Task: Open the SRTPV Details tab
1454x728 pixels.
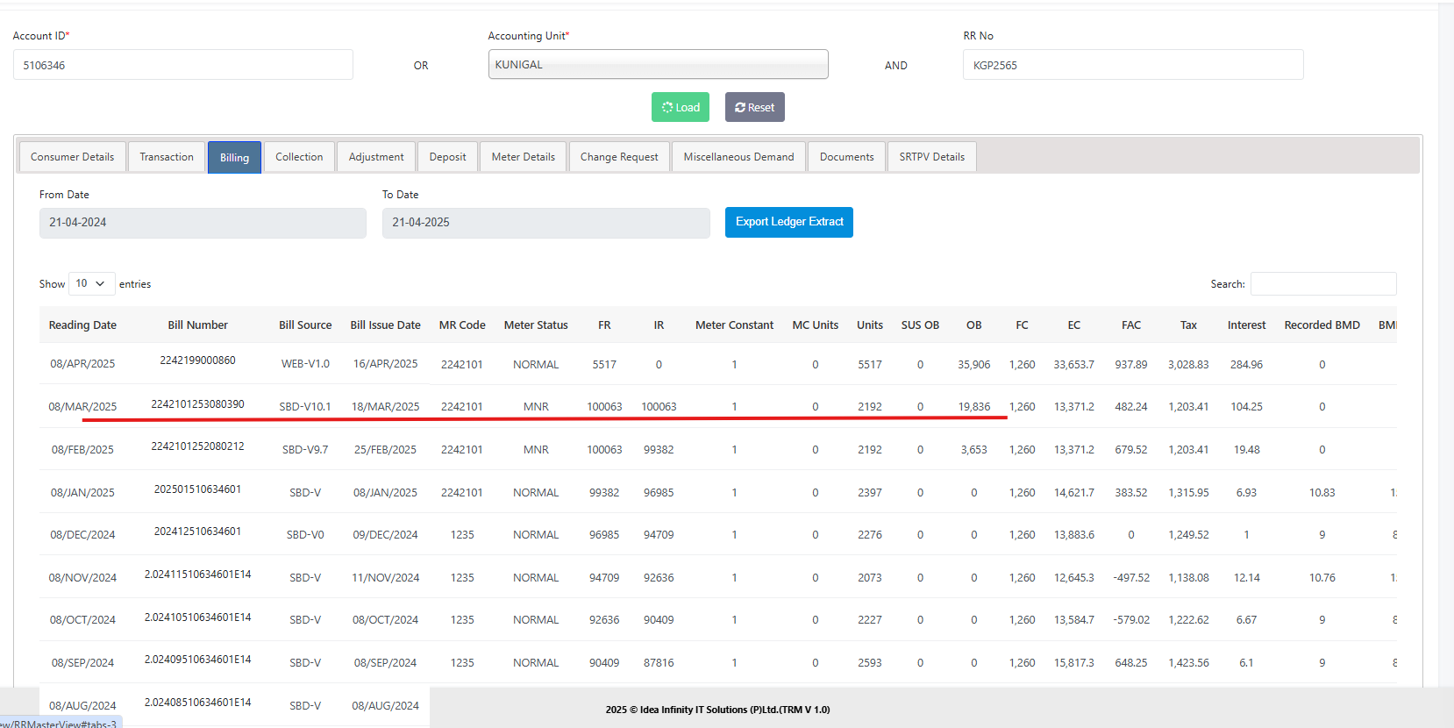Action: pos(932,157)
